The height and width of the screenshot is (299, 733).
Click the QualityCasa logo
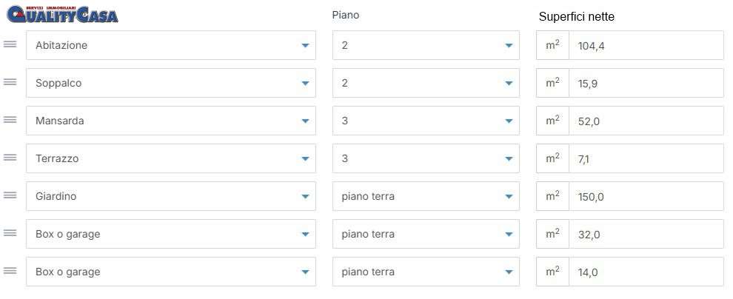pyautogui.click(x=62, y=15)
